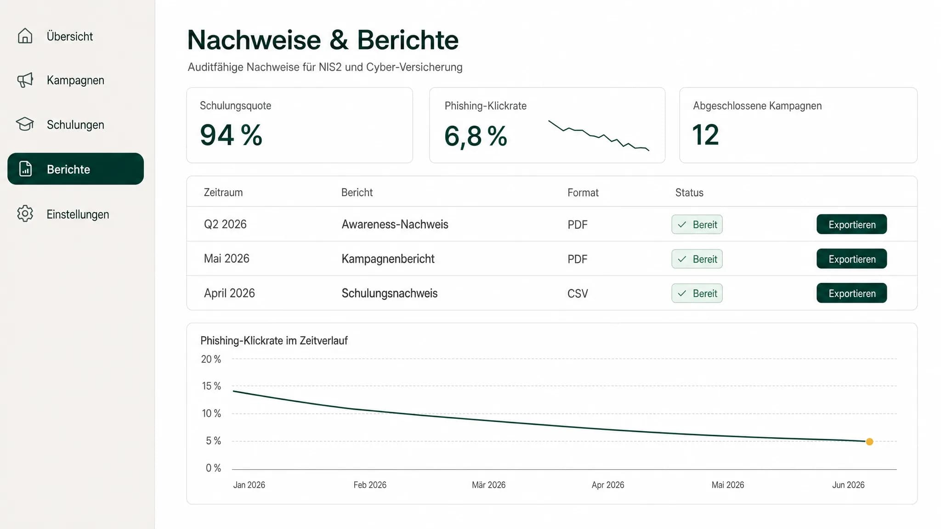Open Schulungen in the sidebar
The height and width of the screenshot is (529, 941).
(76, 124)
